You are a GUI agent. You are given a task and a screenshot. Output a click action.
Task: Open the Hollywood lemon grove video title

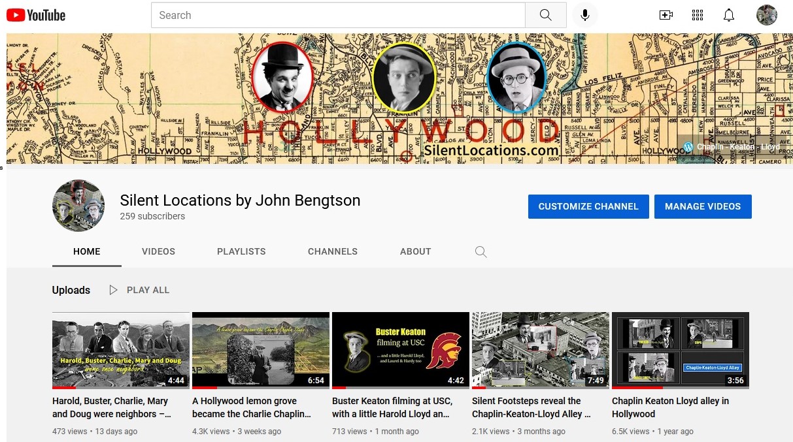pos(251,407)
